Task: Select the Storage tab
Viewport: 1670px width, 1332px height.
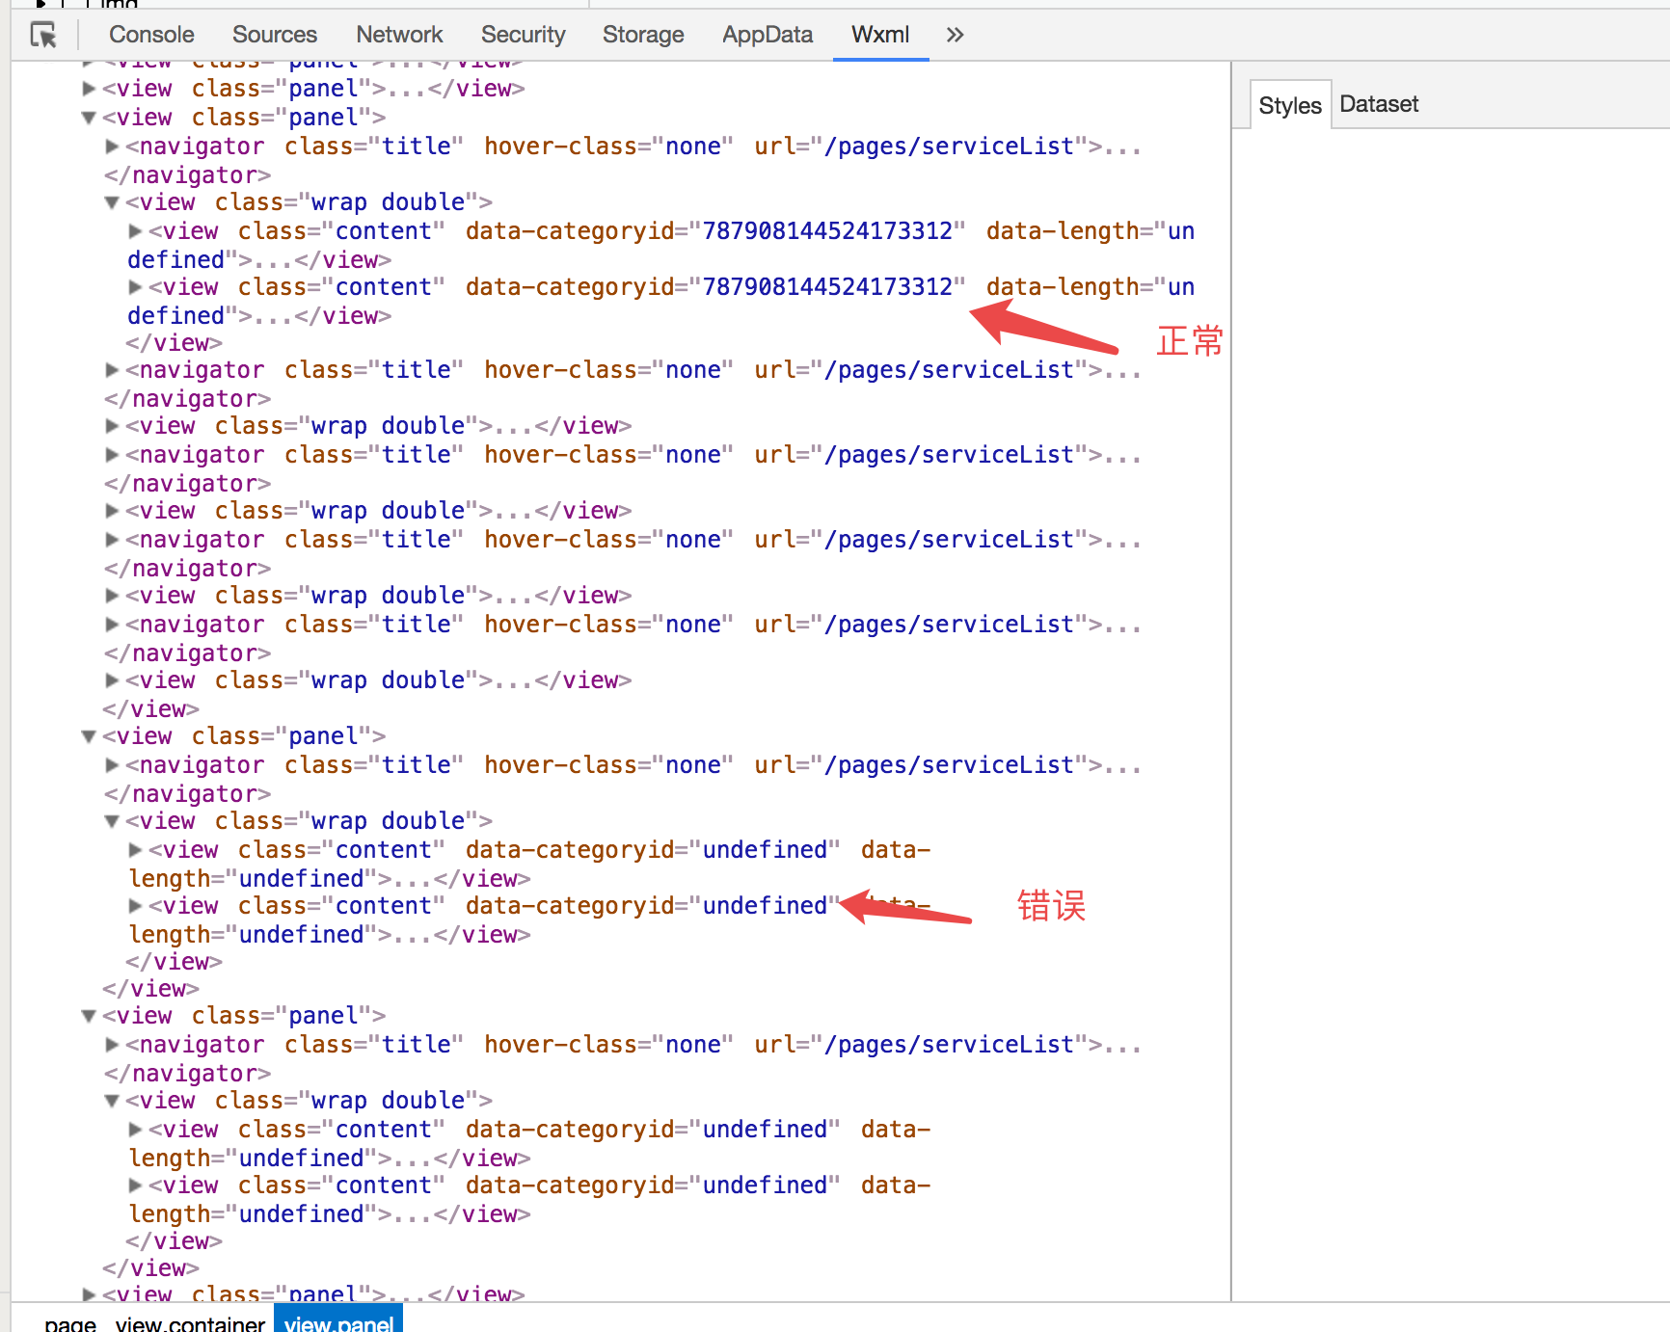Action: pos(643,35)
